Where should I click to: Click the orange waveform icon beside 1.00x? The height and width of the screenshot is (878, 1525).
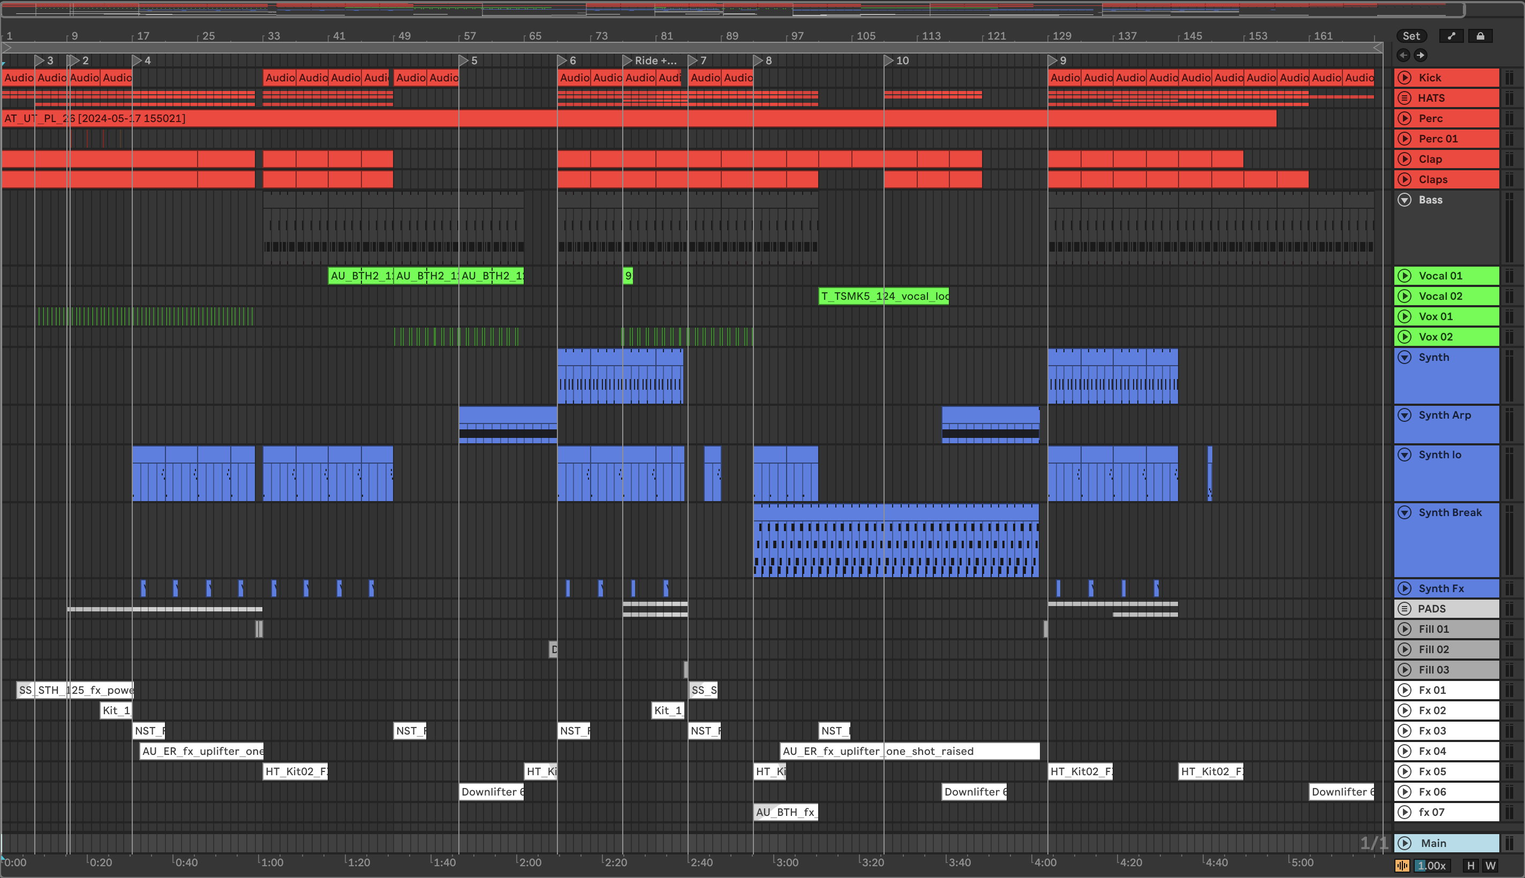(1402, 866)
